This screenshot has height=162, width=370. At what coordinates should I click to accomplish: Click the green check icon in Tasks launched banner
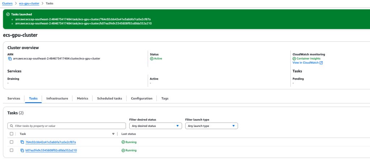coord(8,14)
